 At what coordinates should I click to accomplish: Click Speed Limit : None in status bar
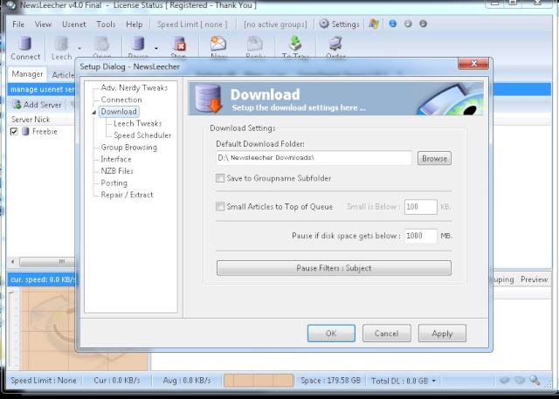44,381
